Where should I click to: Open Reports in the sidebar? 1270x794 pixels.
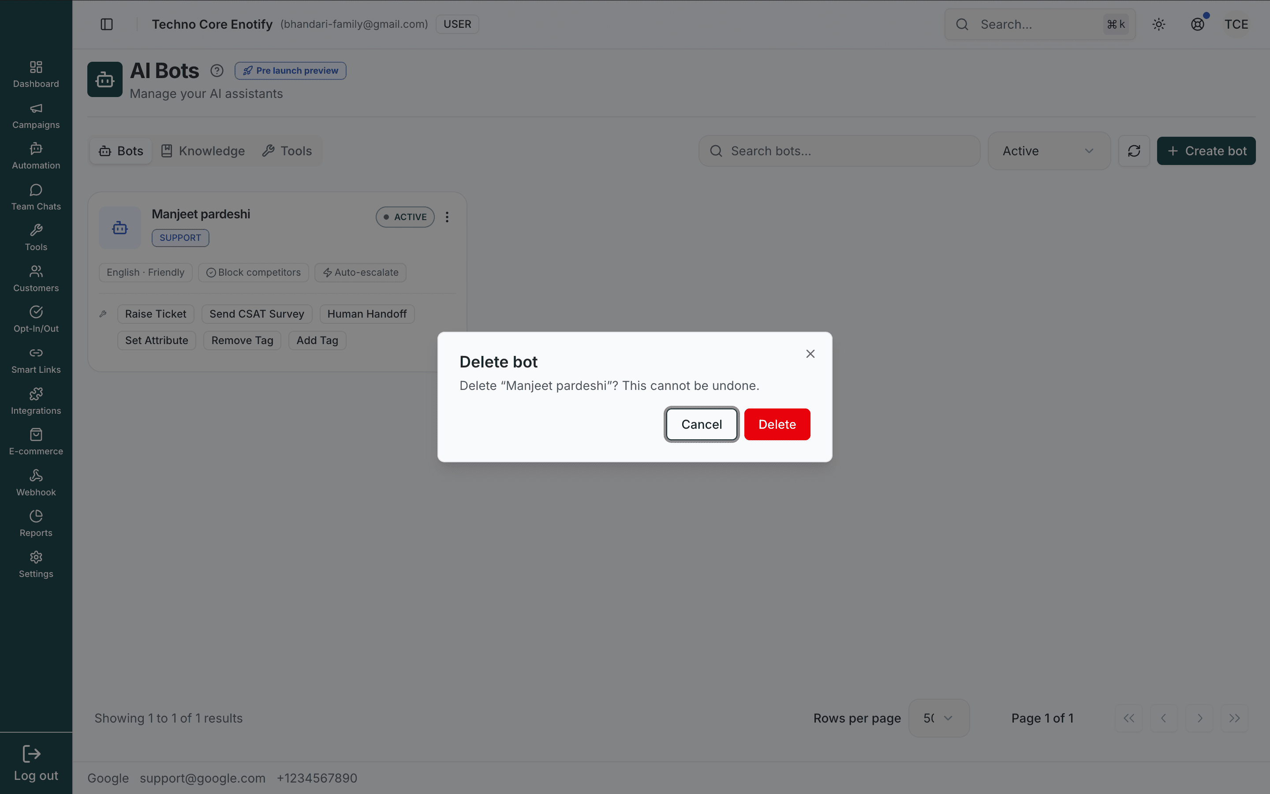coord(36,524)
